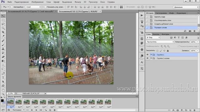Select the Eyedropper tool
Image resolution: width=200 pixels, height=112 pixels.
pos(3,36)
